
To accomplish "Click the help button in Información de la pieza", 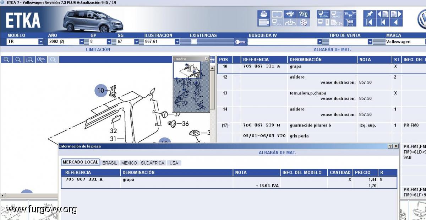I will tap(390, 146).
